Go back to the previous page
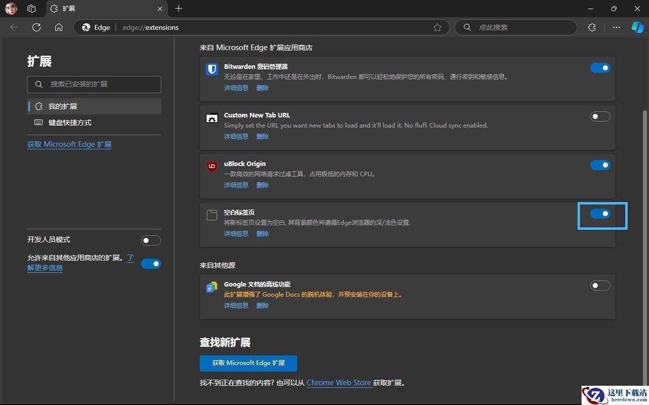This screenshot has width=649, height=405. [x=14, y=27]
